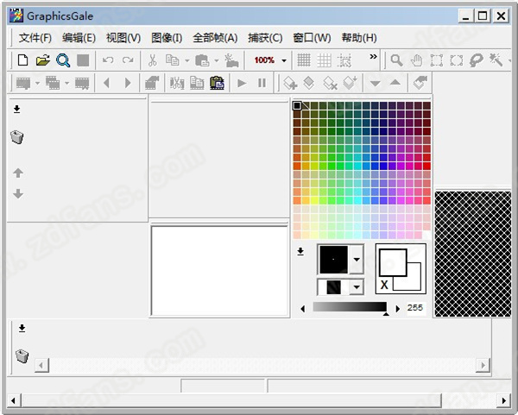
Task: Select the Lasso selection tool
Action: click(x=476, y=60)
